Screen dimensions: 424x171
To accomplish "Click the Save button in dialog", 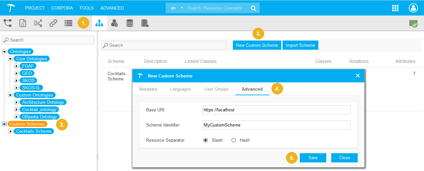I will (313, 158).
